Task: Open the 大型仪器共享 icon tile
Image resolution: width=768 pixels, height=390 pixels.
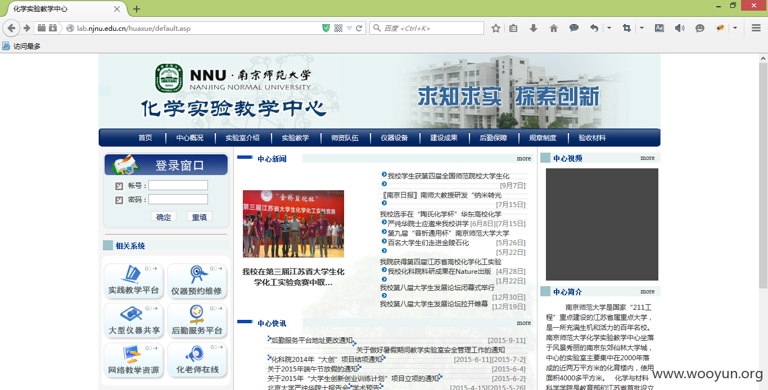Action: click(134, 320)
